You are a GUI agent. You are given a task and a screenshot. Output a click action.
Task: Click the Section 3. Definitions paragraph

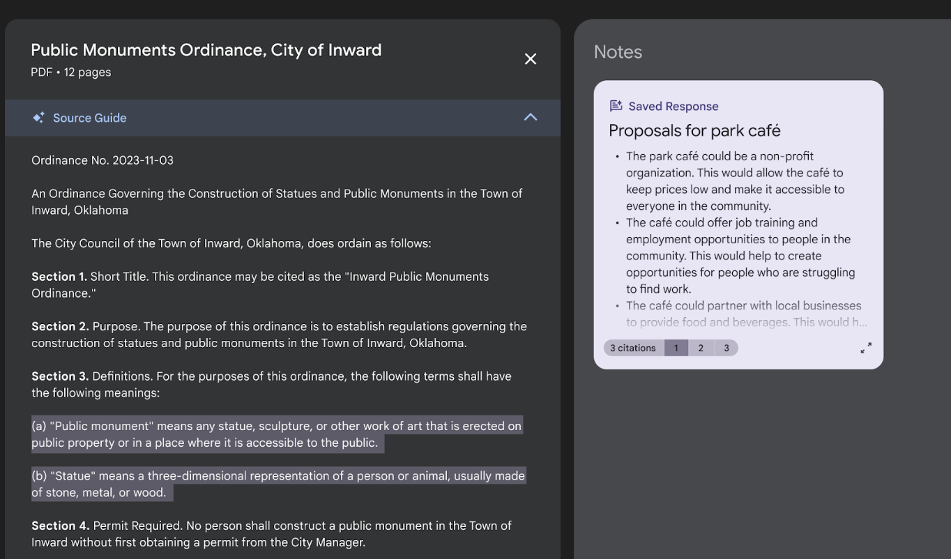coord(271,384)
